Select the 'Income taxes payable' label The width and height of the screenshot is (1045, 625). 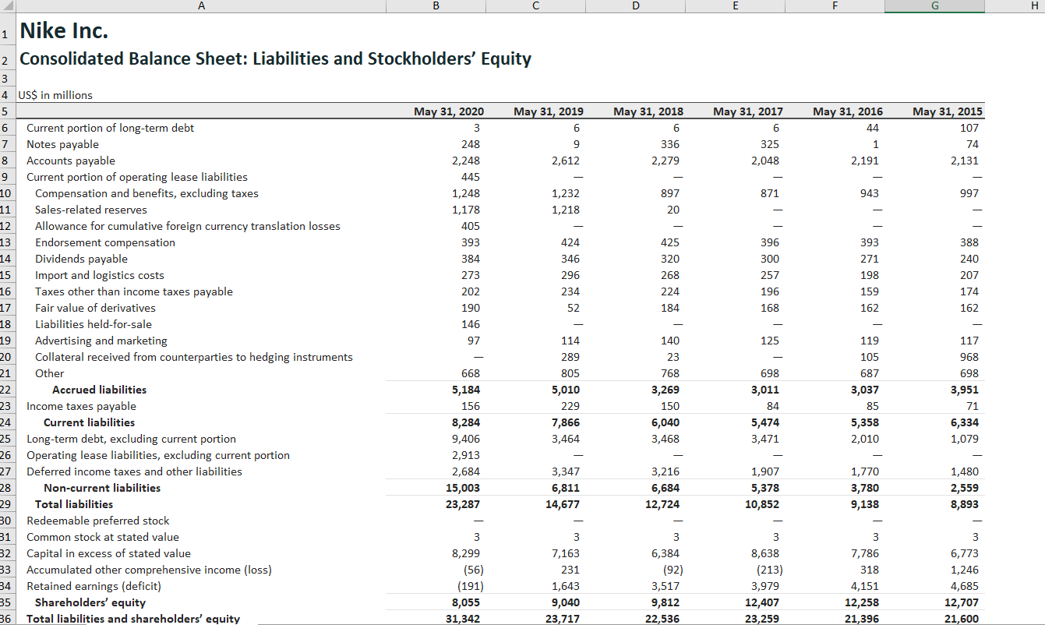tap(81, 406)
